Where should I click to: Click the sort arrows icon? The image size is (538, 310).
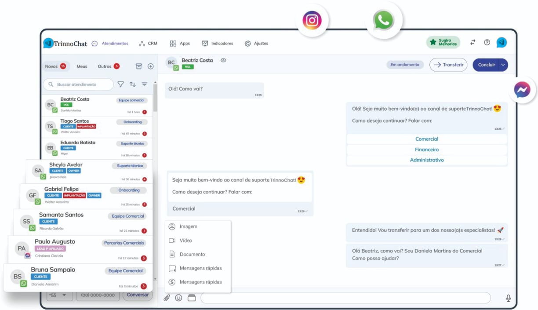coord(132,84)
